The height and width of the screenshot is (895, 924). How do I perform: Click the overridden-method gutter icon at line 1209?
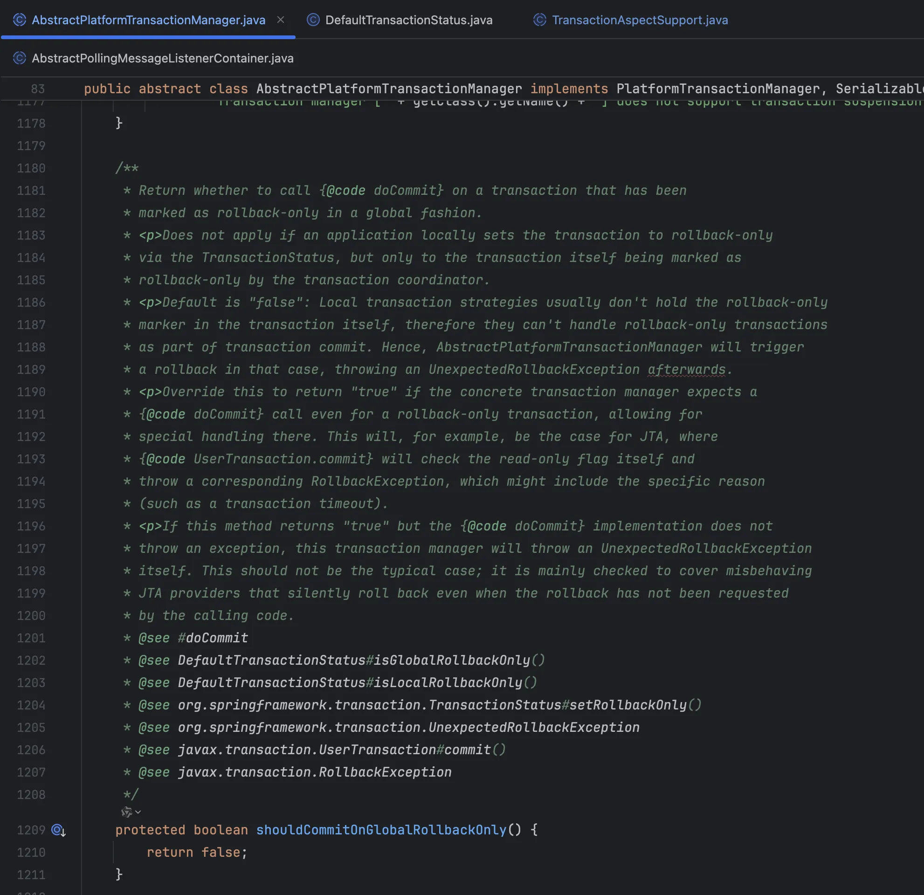(58, 830)
